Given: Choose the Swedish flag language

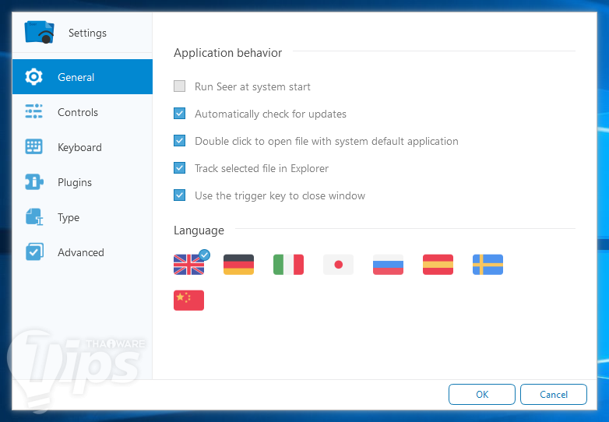Looking at the screenshot, I should (488, 265).
